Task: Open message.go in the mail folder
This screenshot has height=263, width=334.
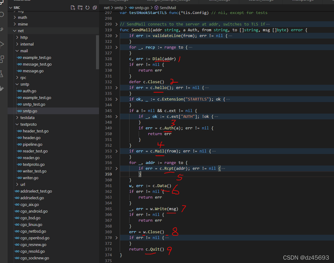Action: (33, 71)
